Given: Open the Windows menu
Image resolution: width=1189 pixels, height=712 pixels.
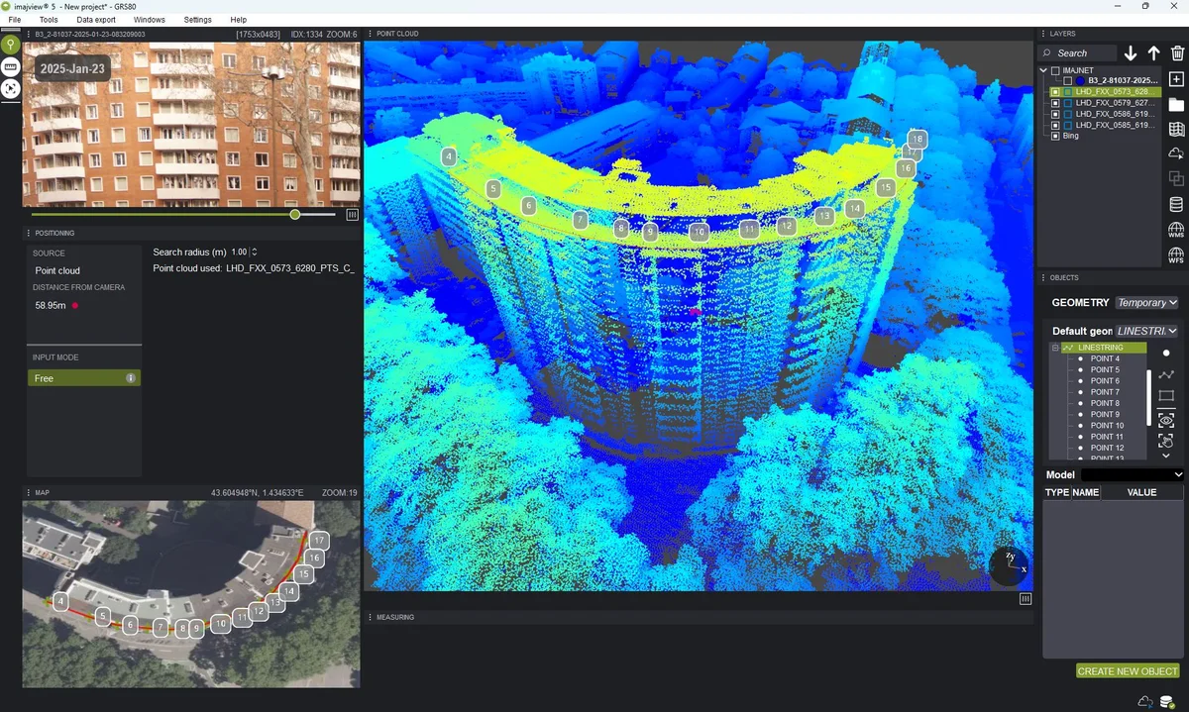Looking at the screenshot, I should [150, 20].
